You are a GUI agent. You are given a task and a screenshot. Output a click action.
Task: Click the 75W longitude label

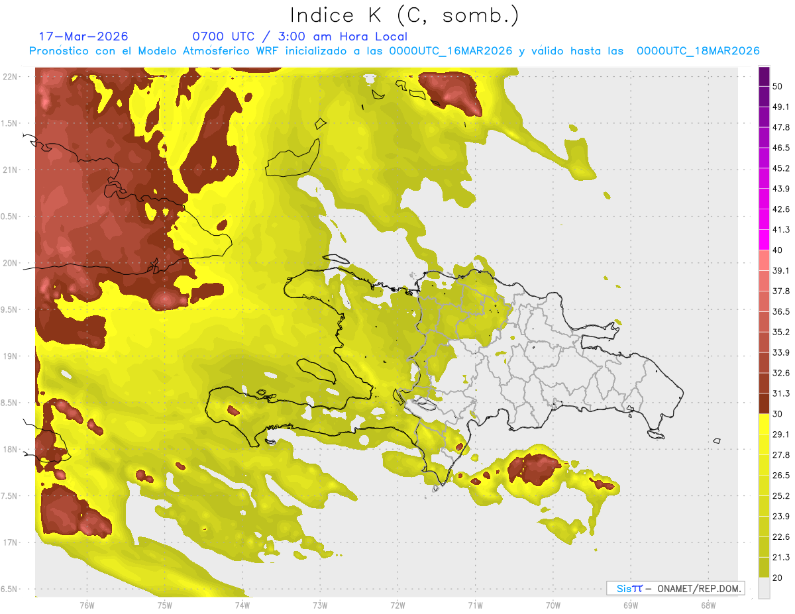click(x=165, y=605)
